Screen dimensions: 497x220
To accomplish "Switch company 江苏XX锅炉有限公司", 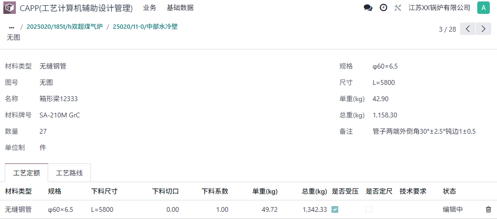I will 439,8.
